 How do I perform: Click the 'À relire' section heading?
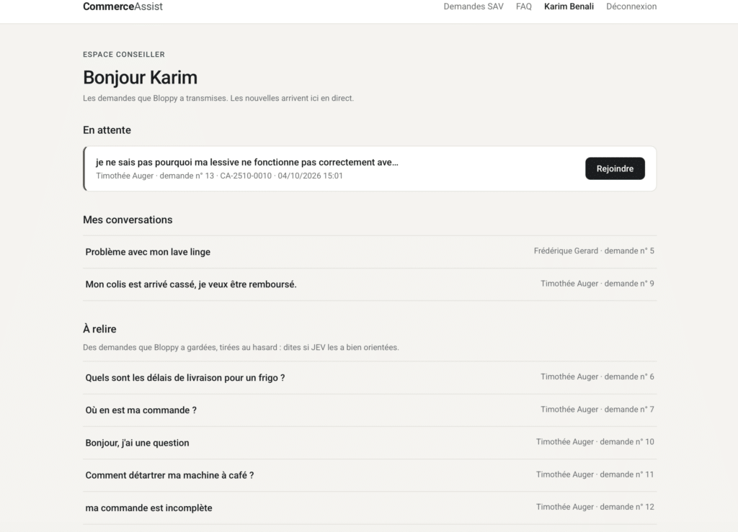[x=99, y=328]
